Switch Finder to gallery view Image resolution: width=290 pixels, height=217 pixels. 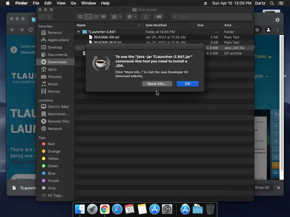pyautogui.click(x=103, y=17)
